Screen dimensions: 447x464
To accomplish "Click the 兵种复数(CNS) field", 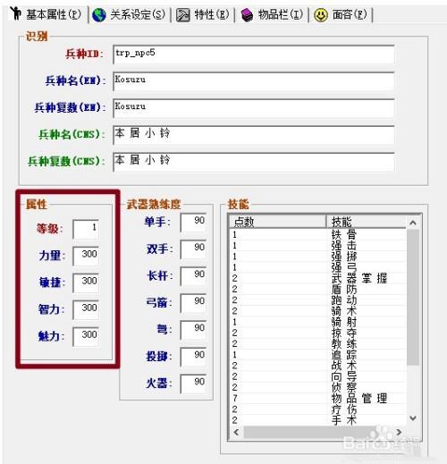I will pyautogui.click(x=254, y=162).
